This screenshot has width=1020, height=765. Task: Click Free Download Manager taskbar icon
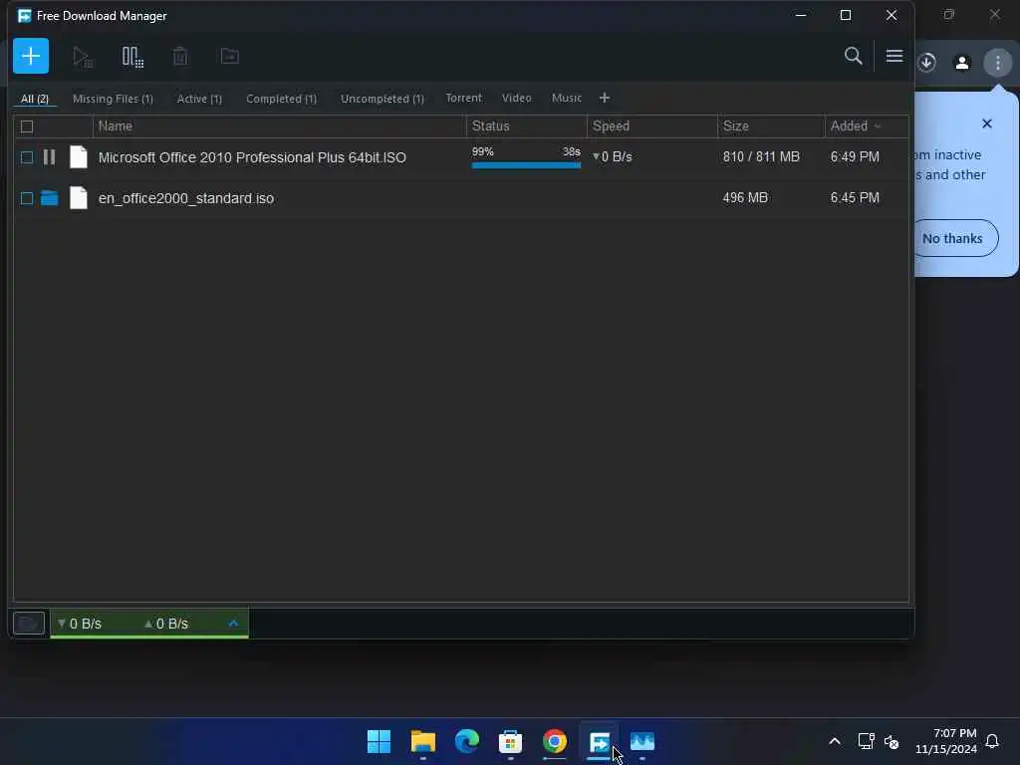(599, 741)
